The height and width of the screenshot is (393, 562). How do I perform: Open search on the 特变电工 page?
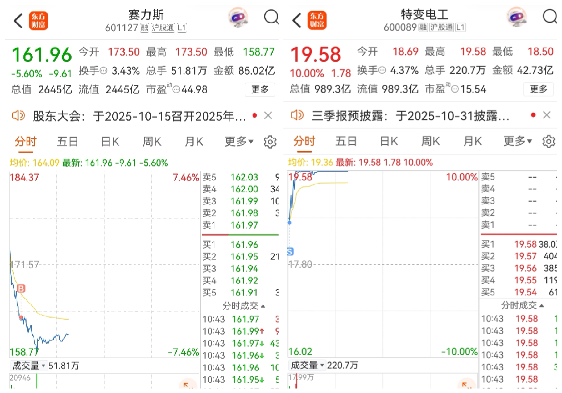[x=550, y=18]
